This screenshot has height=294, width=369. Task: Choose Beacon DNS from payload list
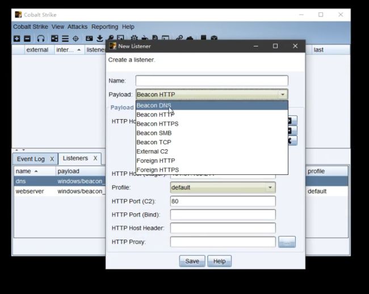(x=212, y=106)
